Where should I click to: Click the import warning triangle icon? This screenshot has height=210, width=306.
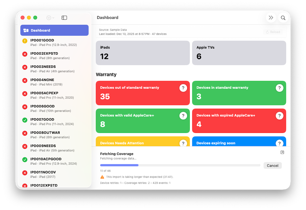102,177
